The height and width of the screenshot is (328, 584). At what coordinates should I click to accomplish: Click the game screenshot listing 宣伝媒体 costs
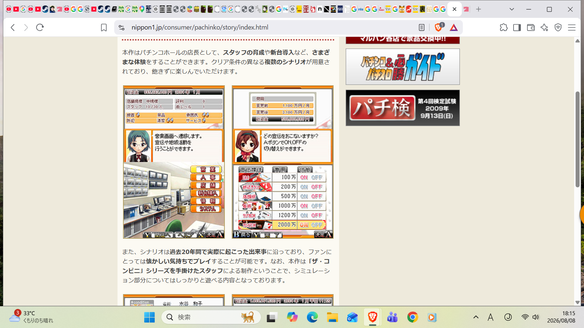click(283, 162)
